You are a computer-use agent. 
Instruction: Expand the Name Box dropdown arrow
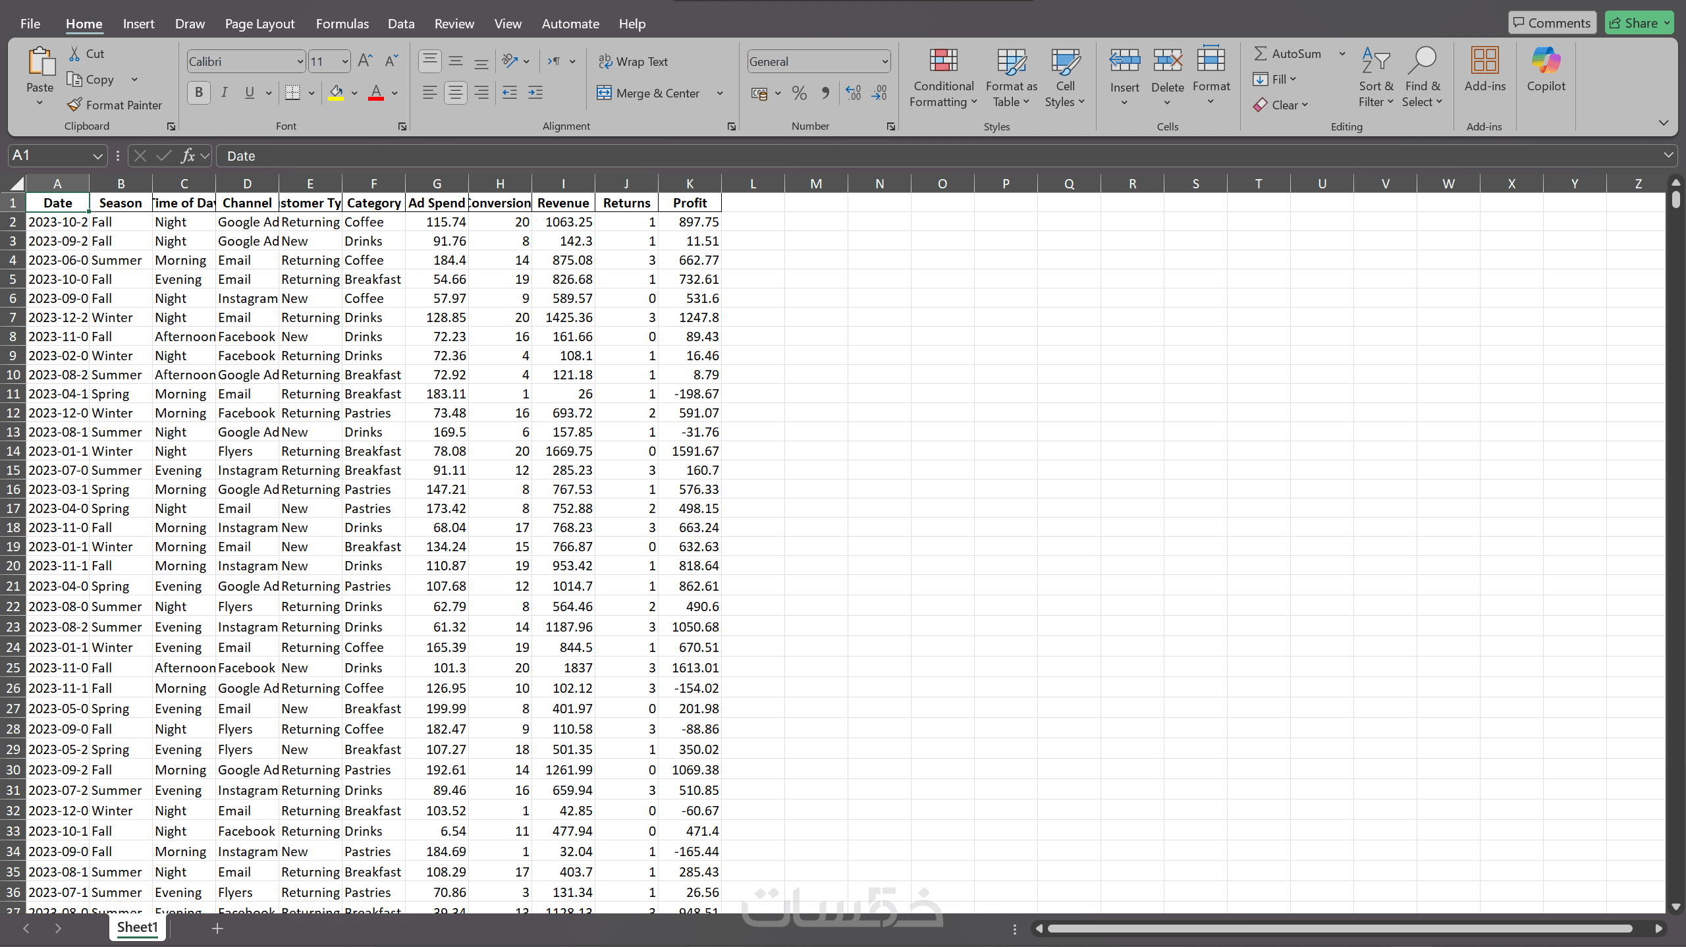pos(97,156)
